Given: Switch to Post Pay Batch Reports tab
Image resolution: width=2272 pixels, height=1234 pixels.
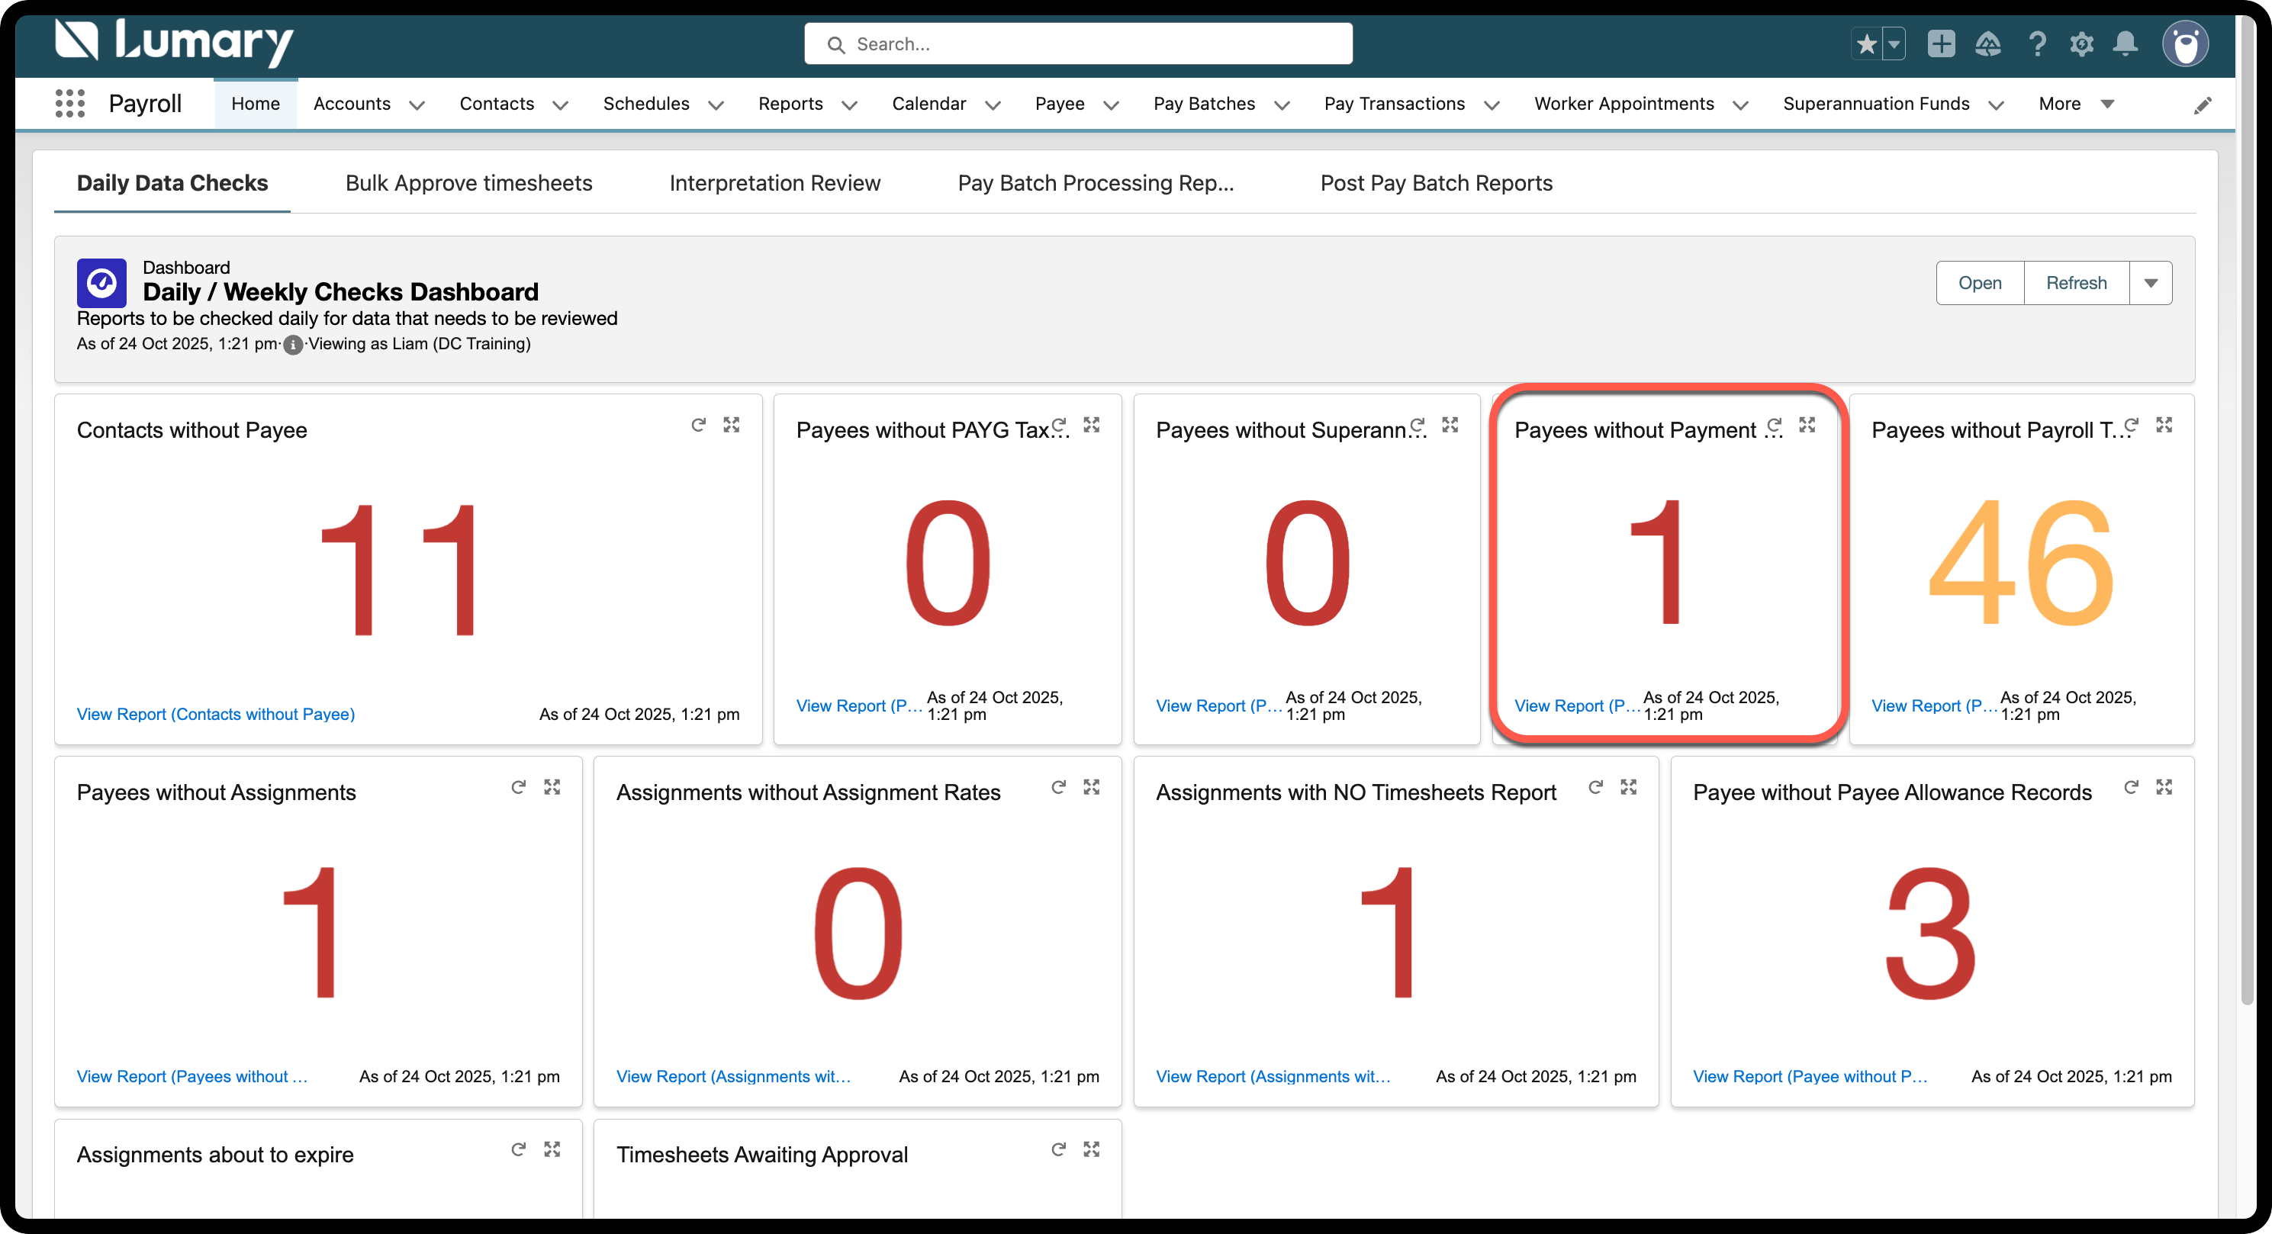Looking at the screenshot, I should pos(1436,182).
